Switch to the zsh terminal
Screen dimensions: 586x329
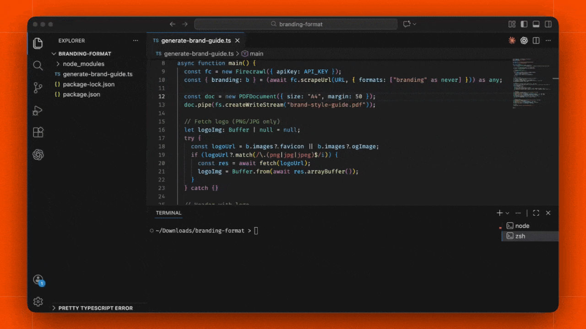(x=530, y=236)
